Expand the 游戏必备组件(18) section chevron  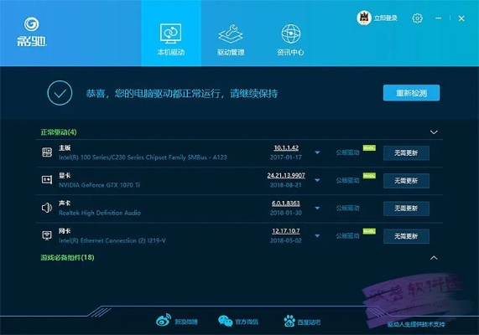point(434,258)
